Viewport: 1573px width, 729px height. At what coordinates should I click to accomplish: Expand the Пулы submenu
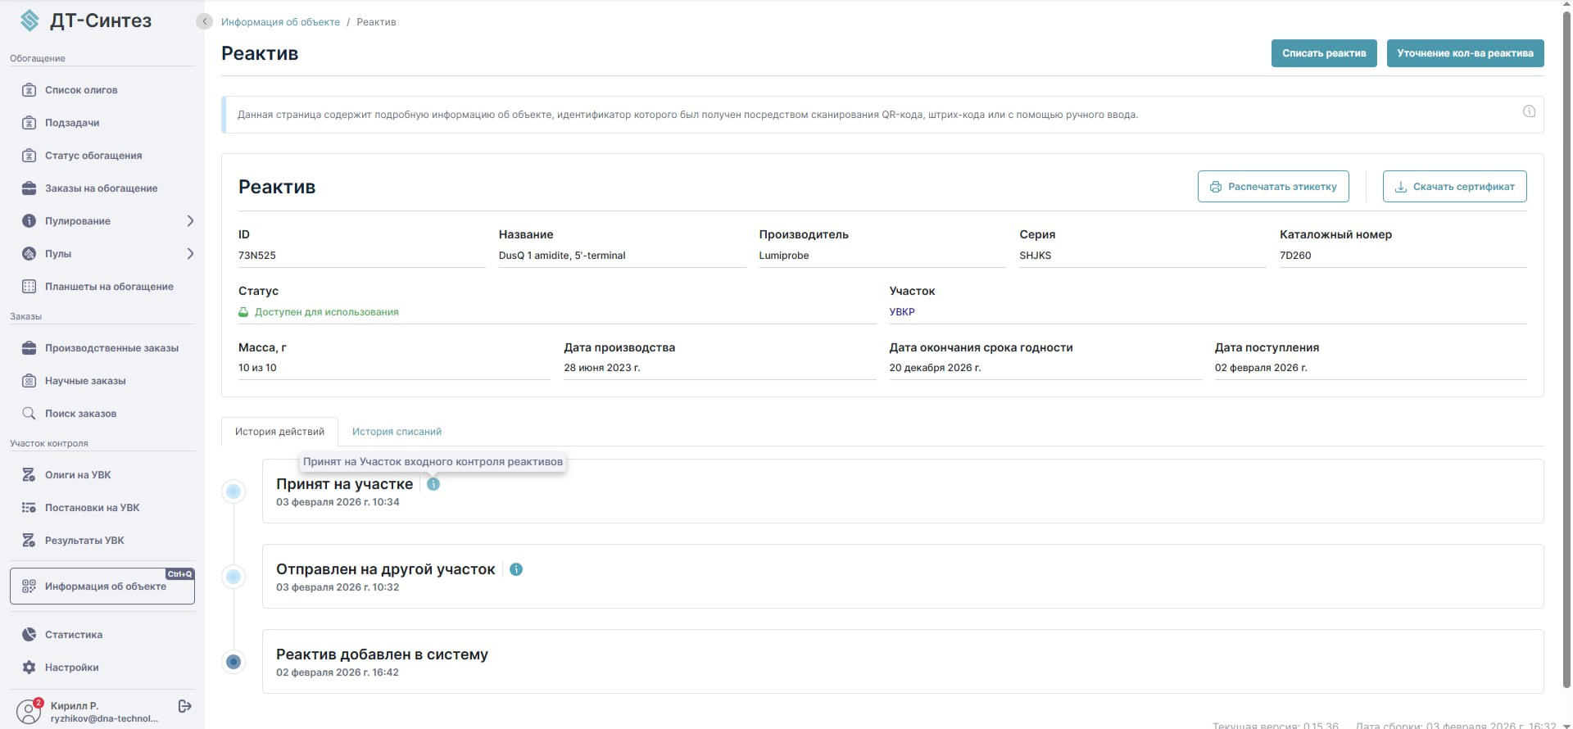pyautogui.click(x=190, y=254)
